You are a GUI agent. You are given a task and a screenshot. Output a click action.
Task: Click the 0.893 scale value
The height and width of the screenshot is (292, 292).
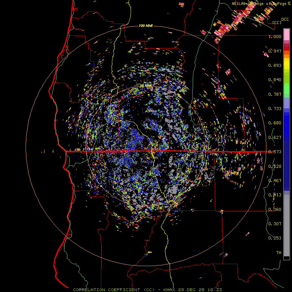point(275,65)
